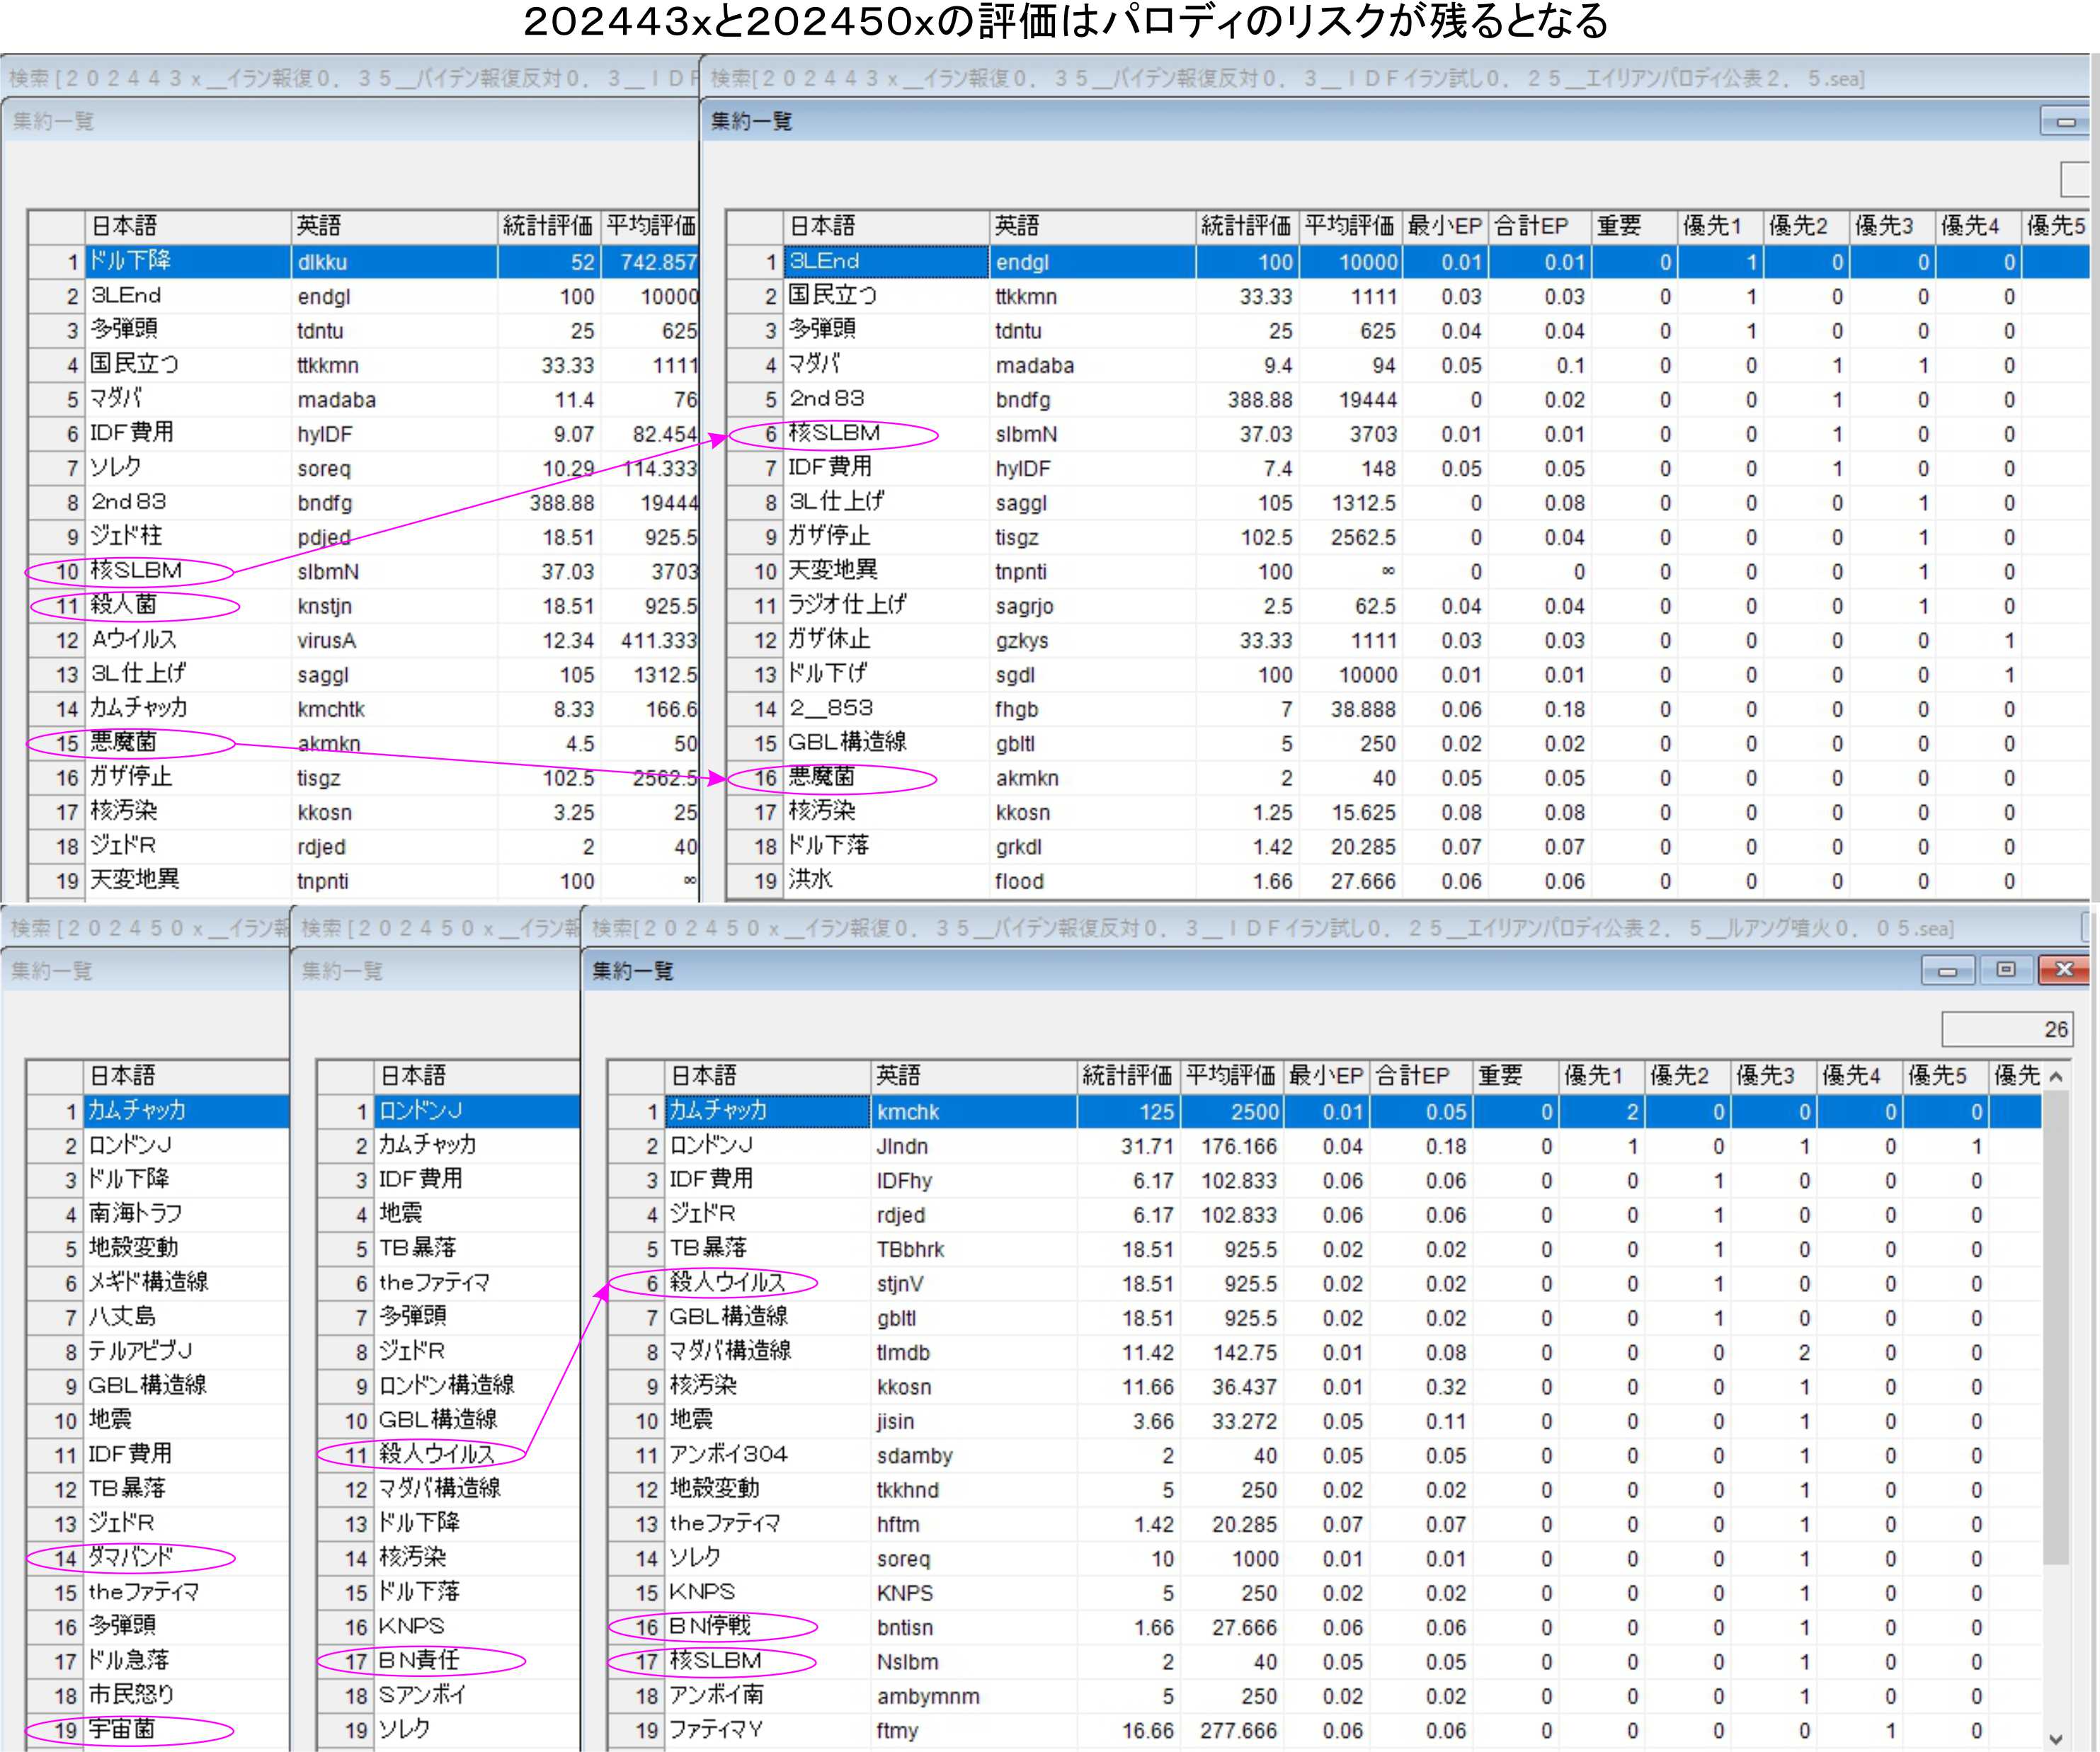Focus the input box showing 26

coord(2007,1029)
